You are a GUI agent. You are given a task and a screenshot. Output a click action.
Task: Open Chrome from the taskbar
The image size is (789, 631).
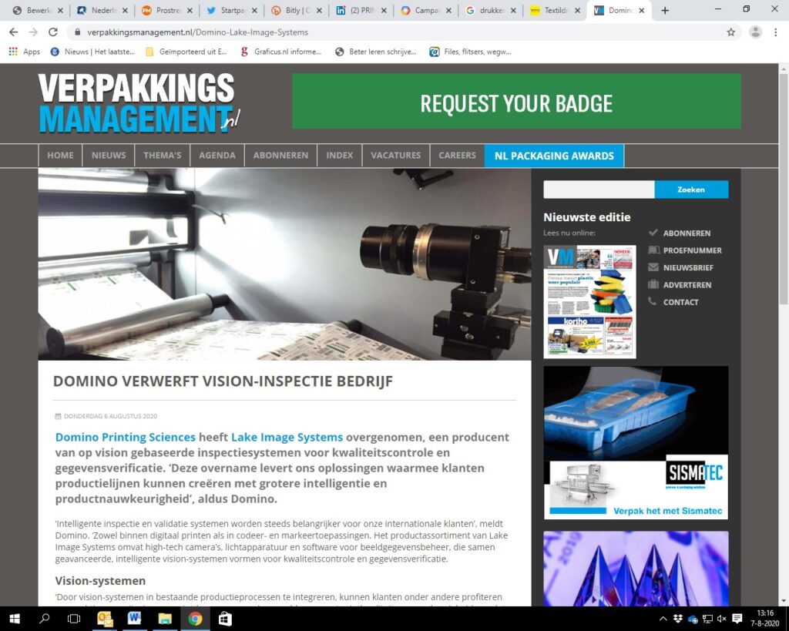pos(195,619)
